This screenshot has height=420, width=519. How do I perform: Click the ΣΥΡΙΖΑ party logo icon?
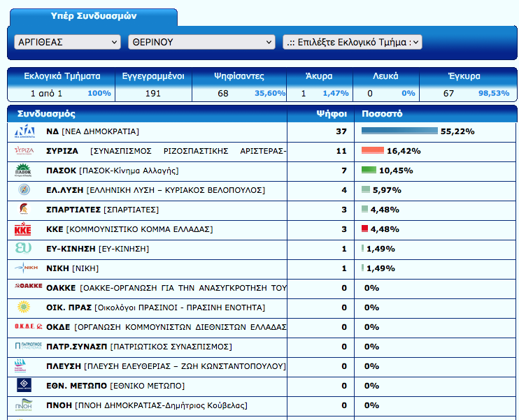point(24,151)
